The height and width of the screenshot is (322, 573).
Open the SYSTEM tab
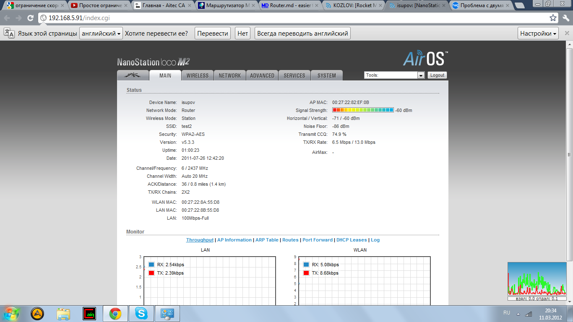pos(327,75)
